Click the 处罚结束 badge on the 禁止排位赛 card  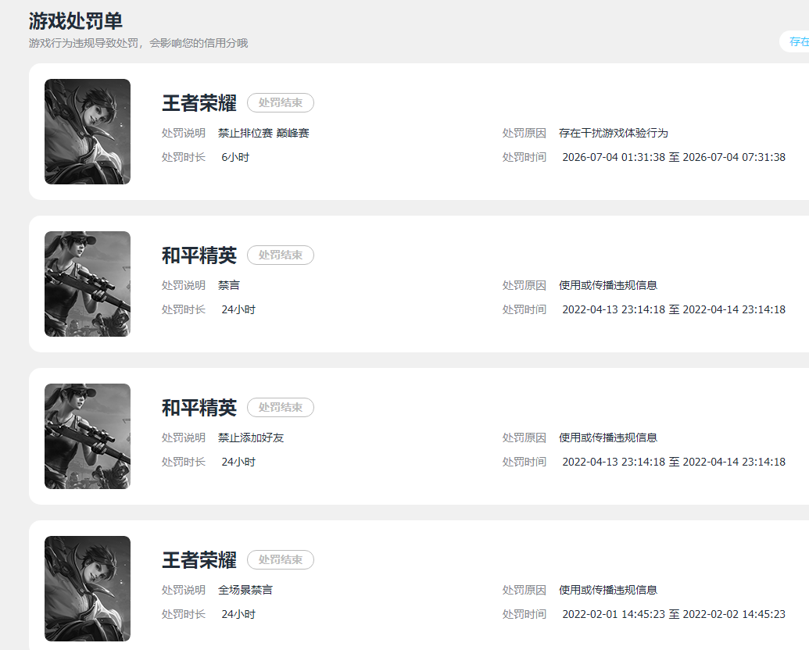pos(280,102)
